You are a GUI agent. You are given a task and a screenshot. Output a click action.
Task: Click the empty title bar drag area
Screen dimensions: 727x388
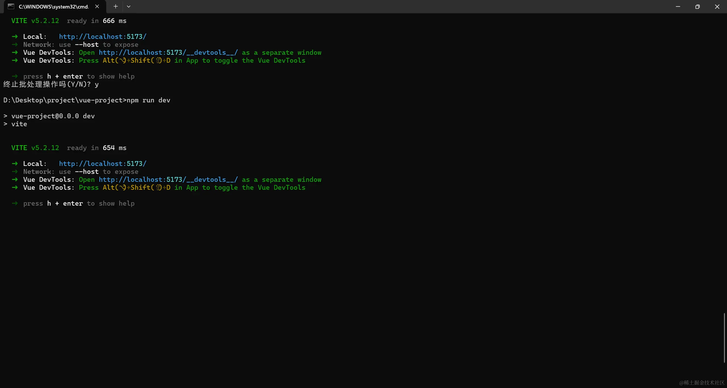[x=398, y=7]
